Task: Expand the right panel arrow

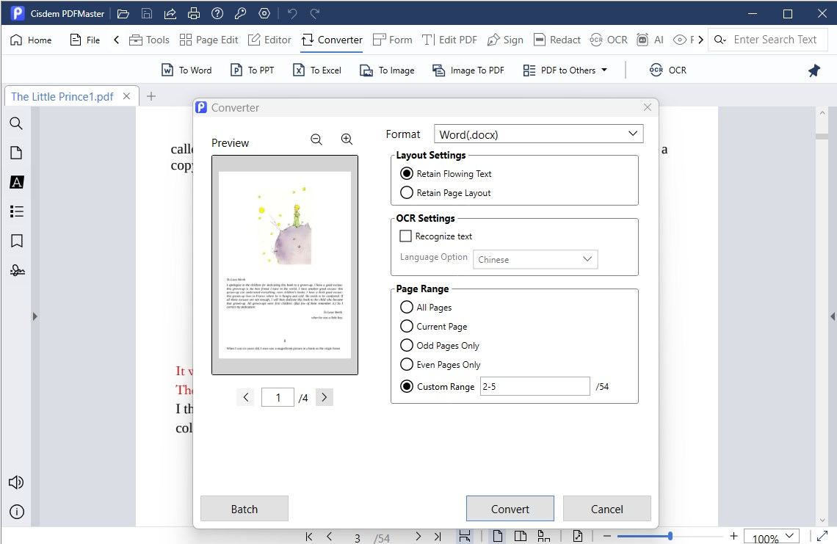Action: 833,316
